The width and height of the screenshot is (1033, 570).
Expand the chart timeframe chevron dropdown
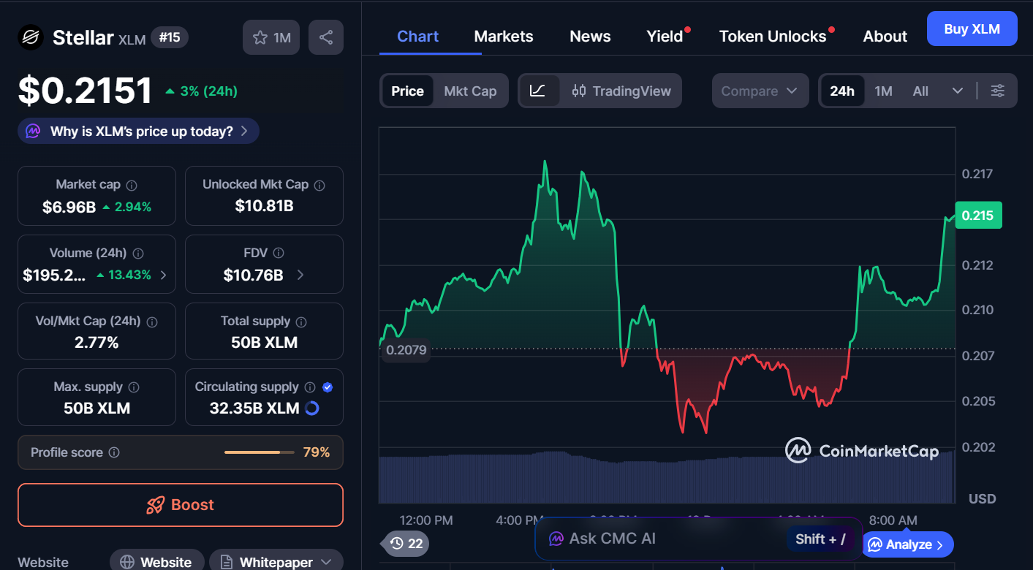click(x=958, y=91)
